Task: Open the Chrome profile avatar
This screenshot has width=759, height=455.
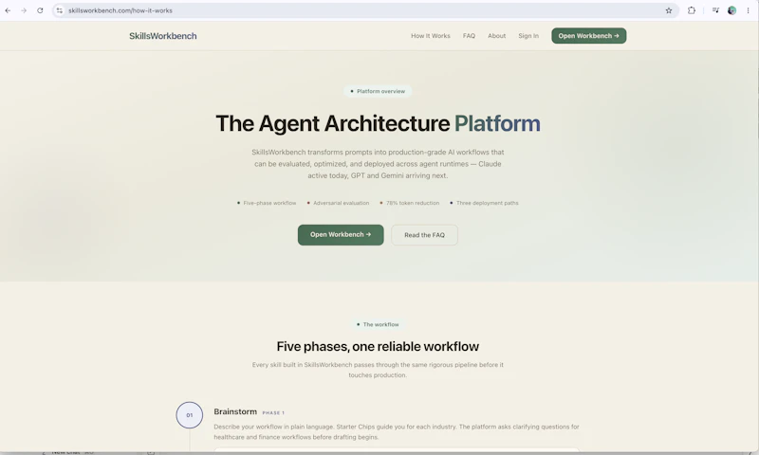Action: pos(731,10)
